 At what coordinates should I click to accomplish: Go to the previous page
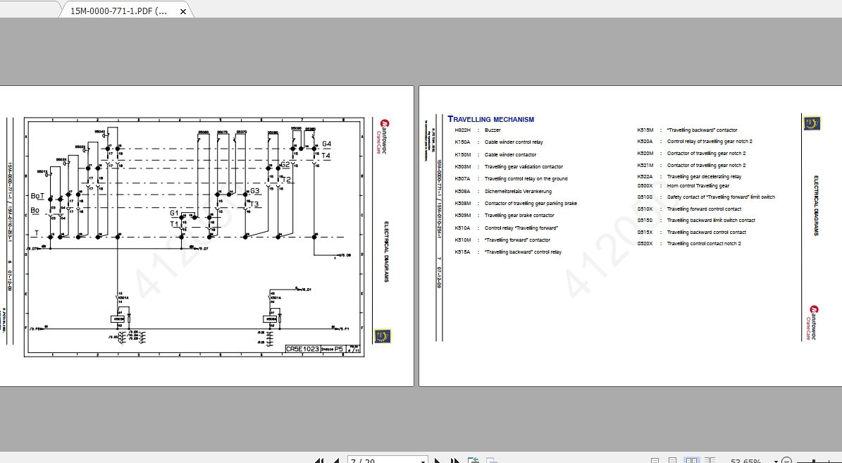pyautogui.click(x=336, y=461)
